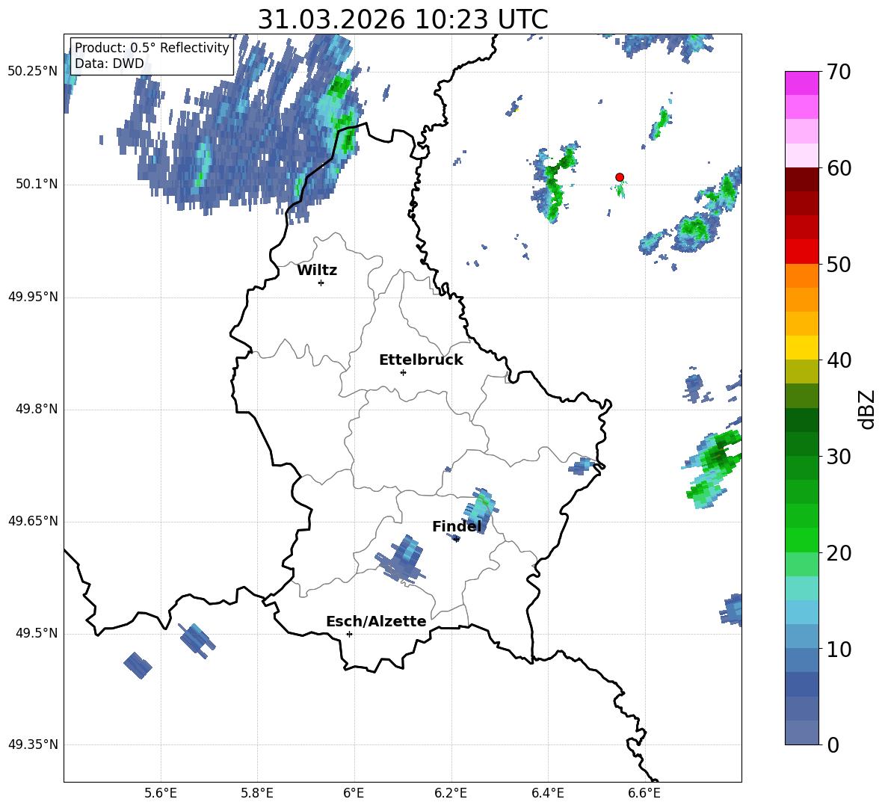
Task: Click the dBZ colorbar label
Action: (x=866, y=409)
